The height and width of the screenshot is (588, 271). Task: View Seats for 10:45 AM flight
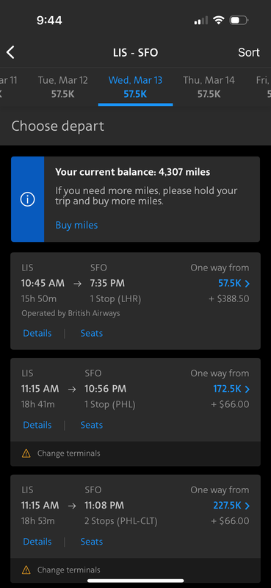(x=92, y=333)
